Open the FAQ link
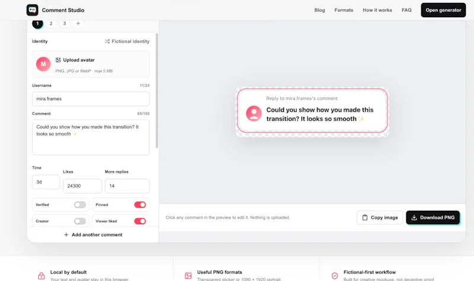 (406, 10)
